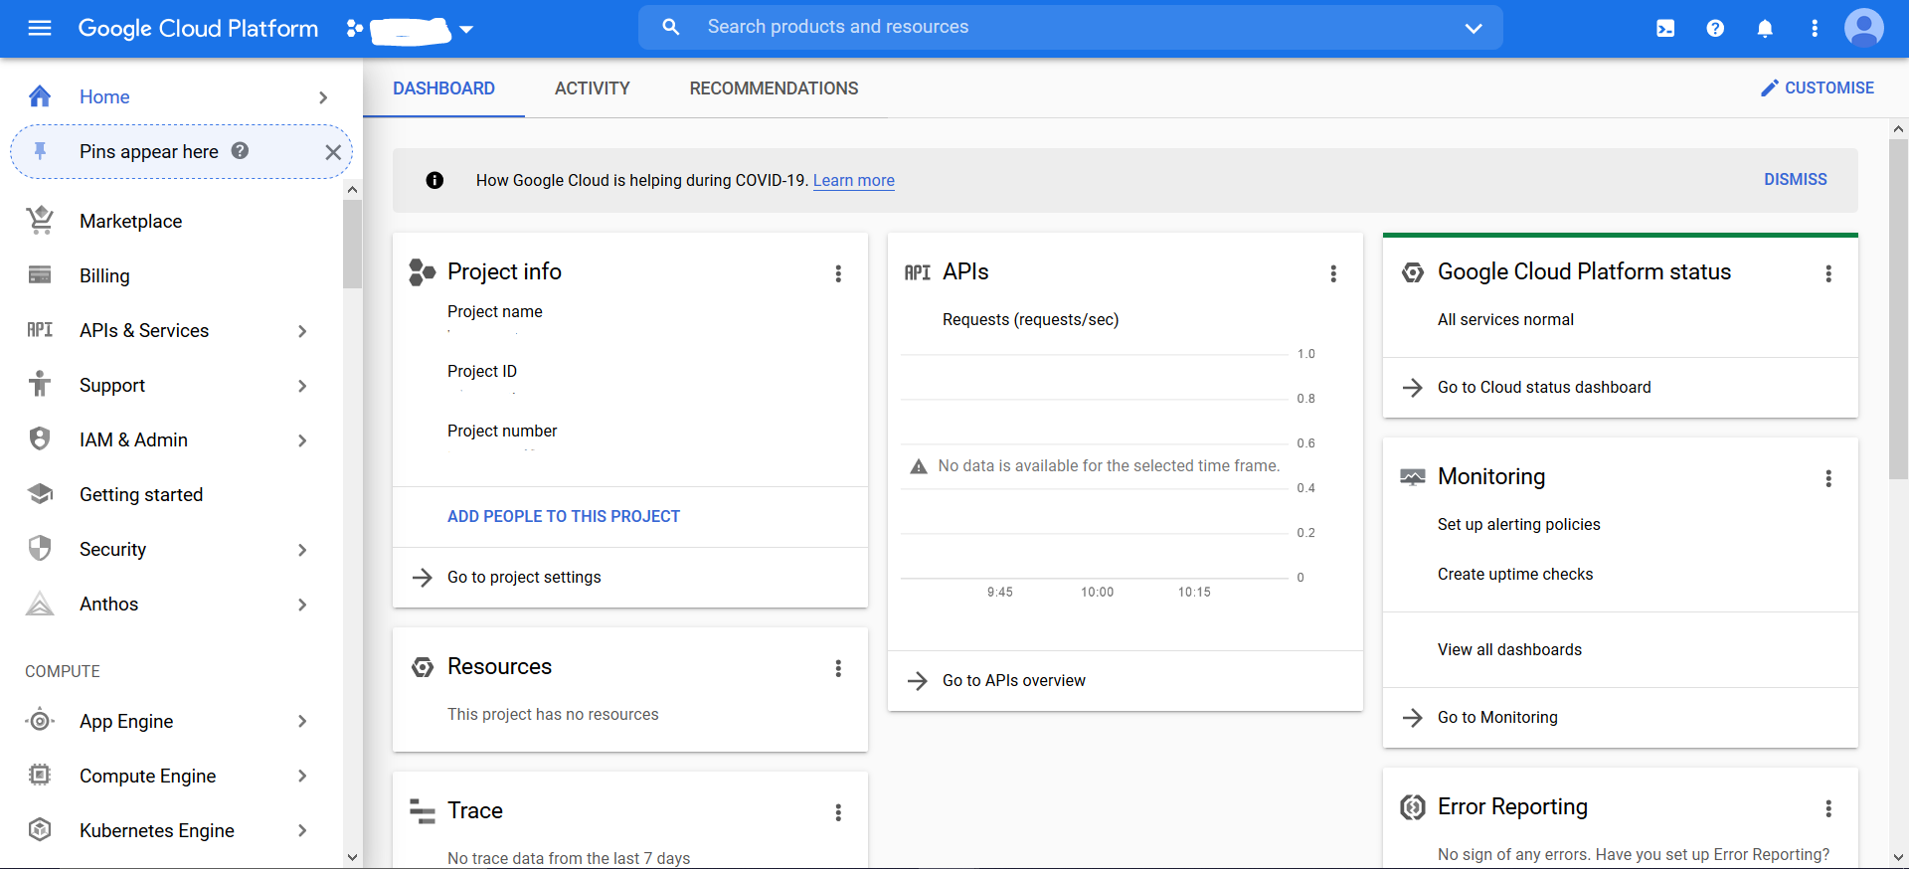
Task: Switch to the Activity tab
Action: pyautogui.click(x=593, y=88)
